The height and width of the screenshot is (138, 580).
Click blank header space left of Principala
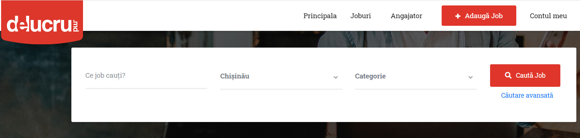pos(189,16)
